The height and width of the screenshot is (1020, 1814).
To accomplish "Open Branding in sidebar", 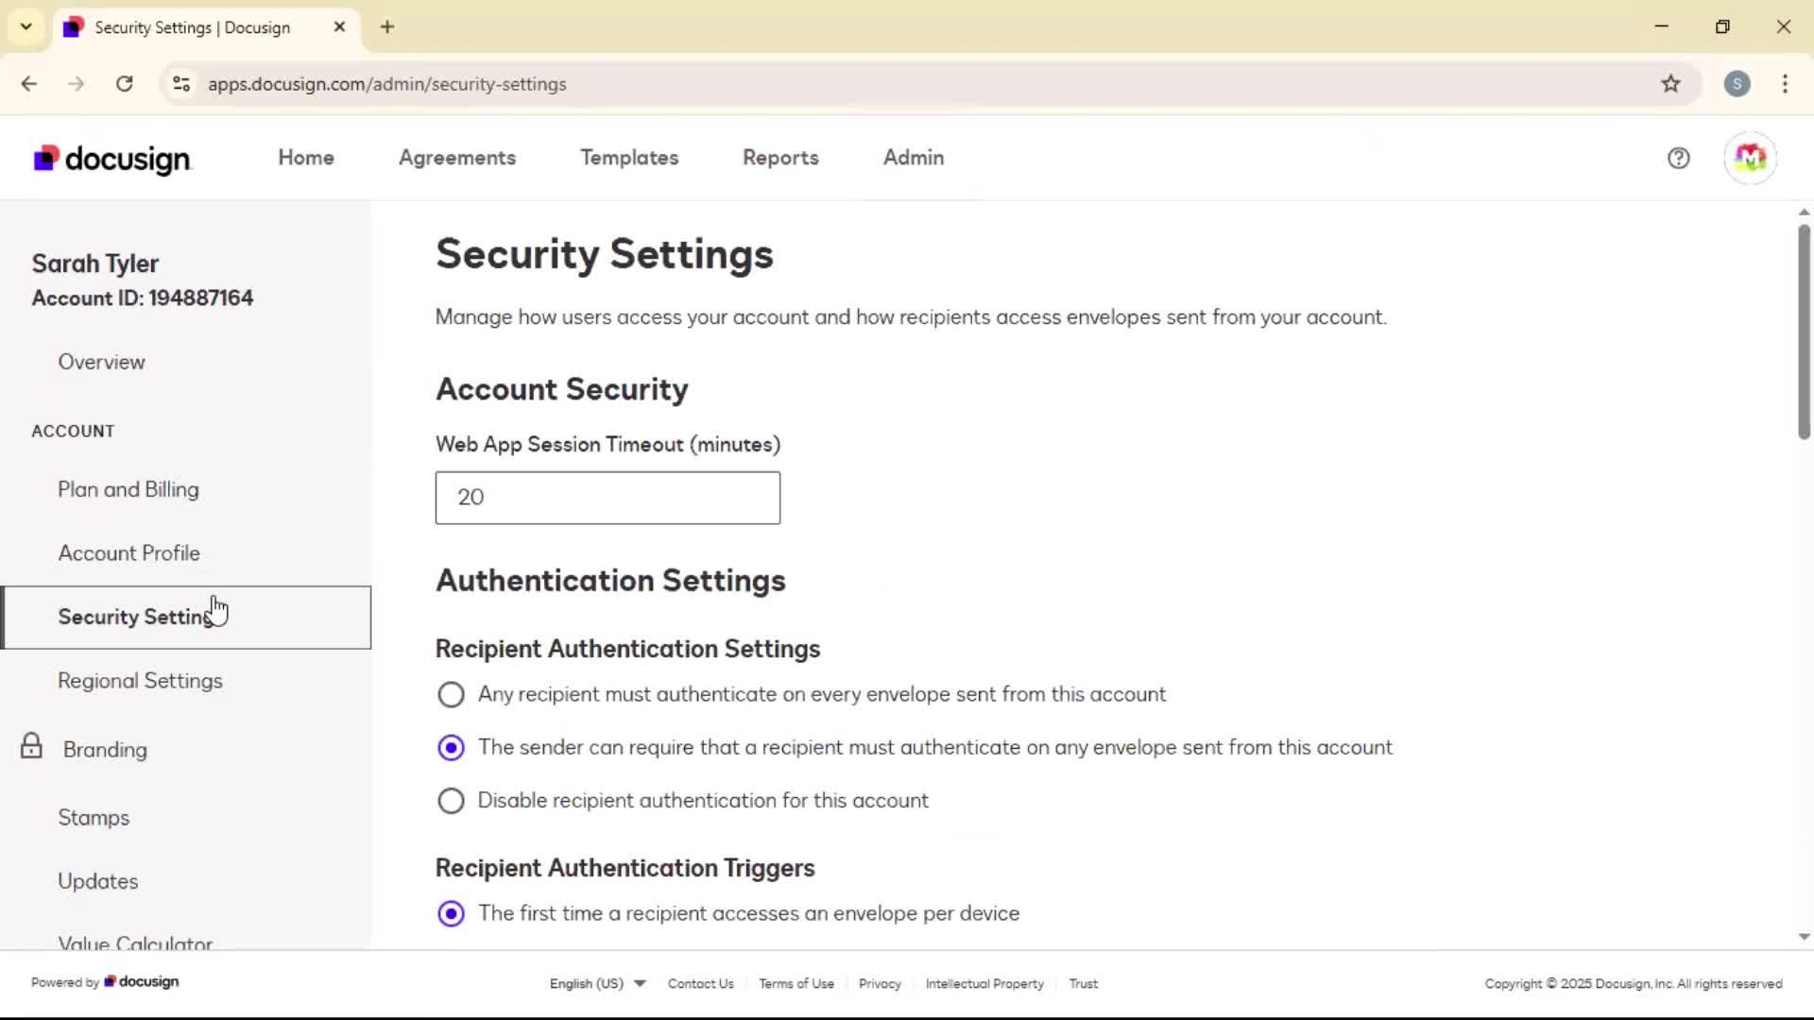I will (x=105, y=750).
